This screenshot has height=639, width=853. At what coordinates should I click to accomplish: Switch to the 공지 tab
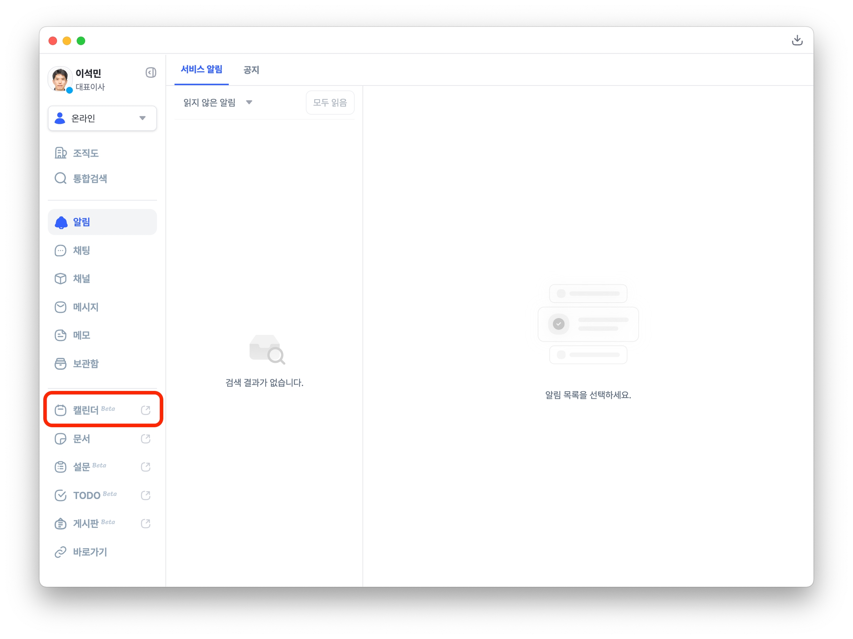(251, 70)
